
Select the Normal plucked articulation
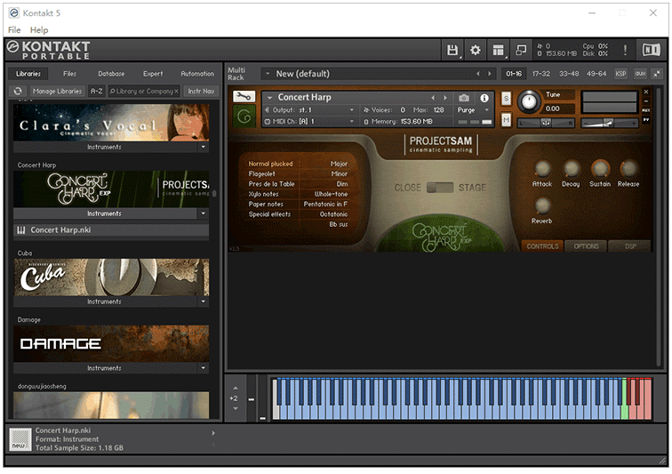click(270, 164)
